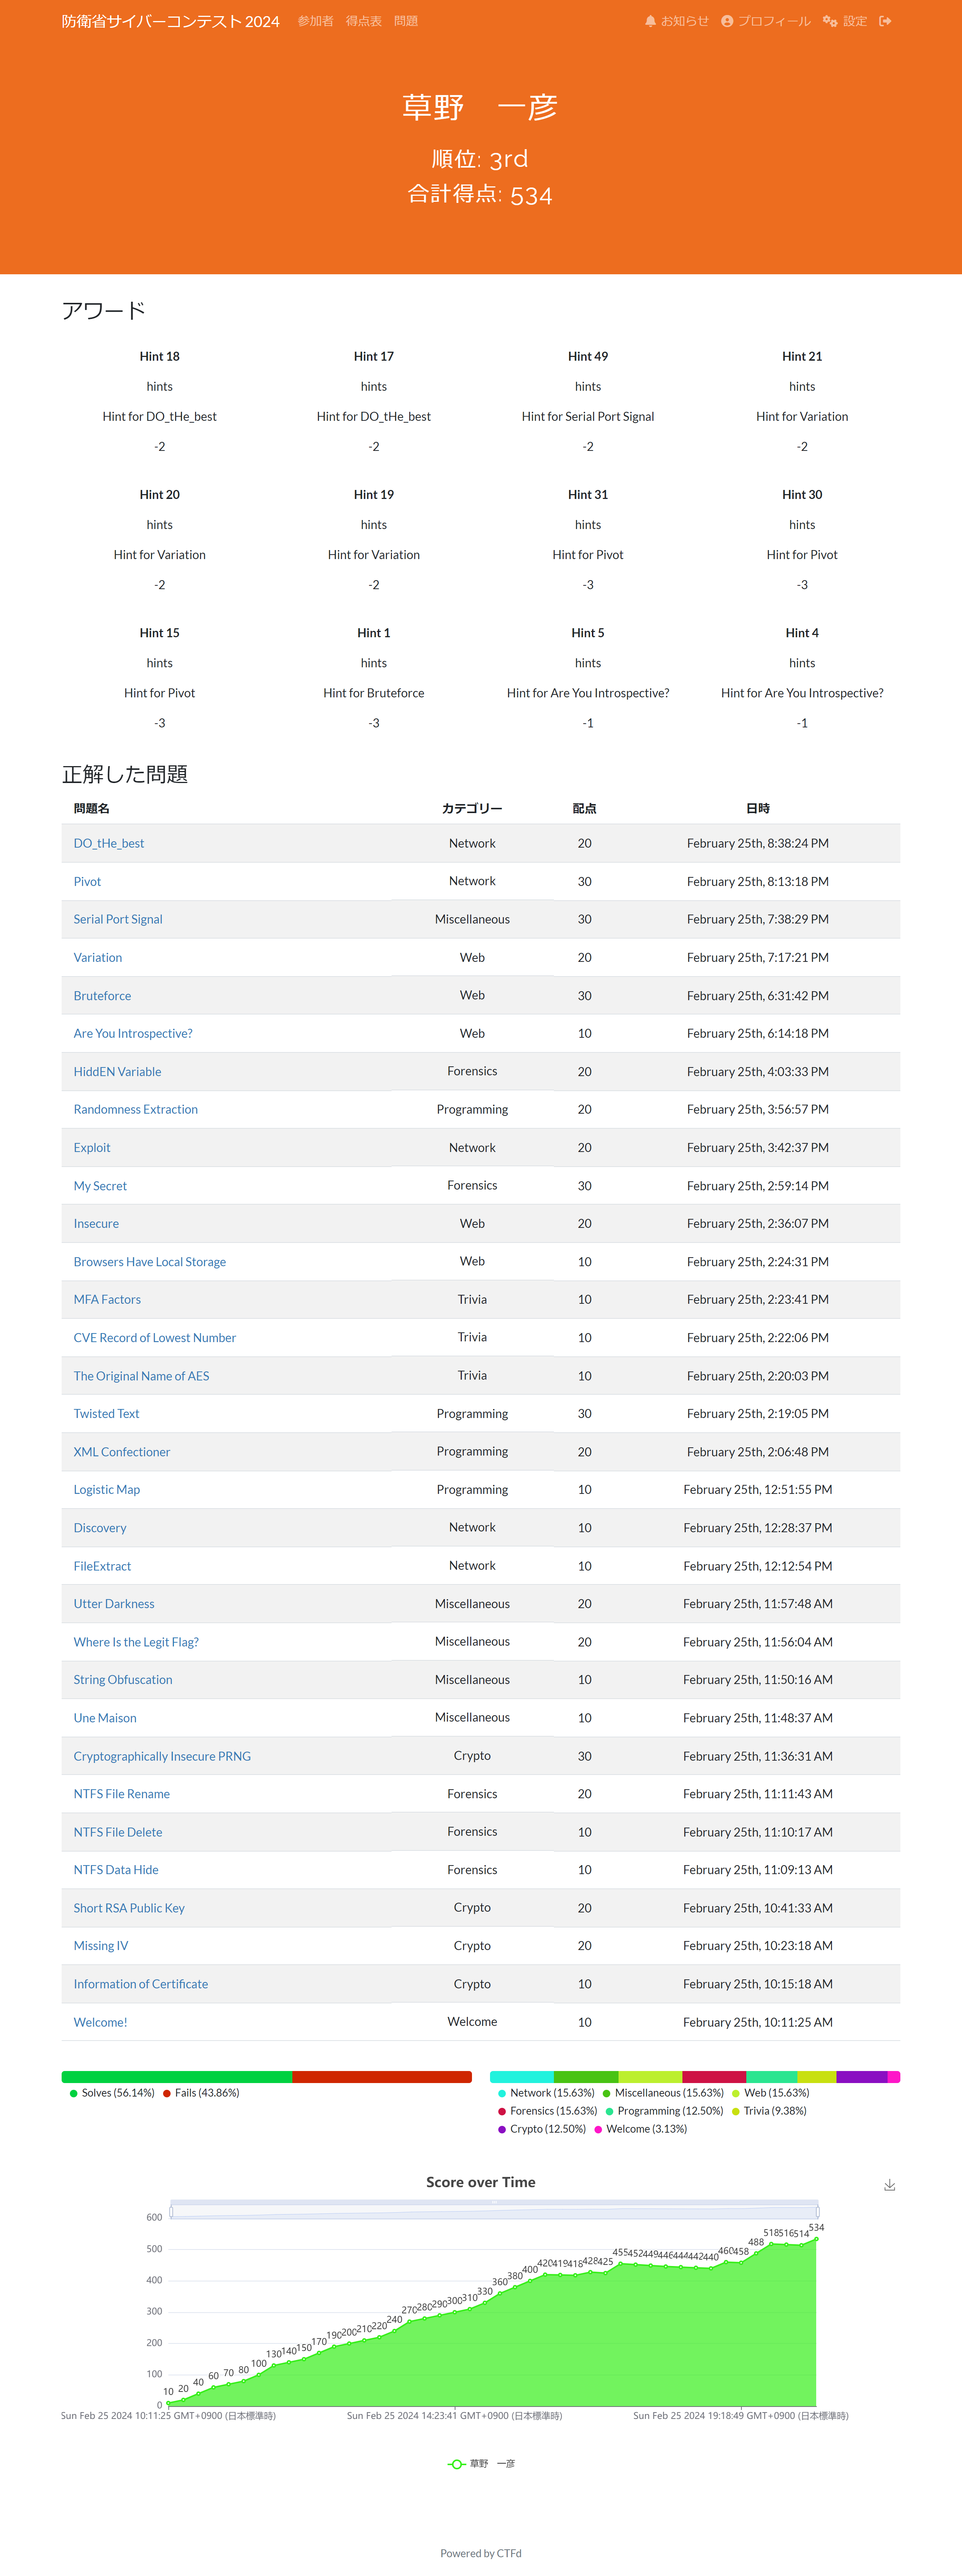The image size is (962, 2576).
Task: Toggle the Fails legend entry
Action: click(x=200, y=2093)
